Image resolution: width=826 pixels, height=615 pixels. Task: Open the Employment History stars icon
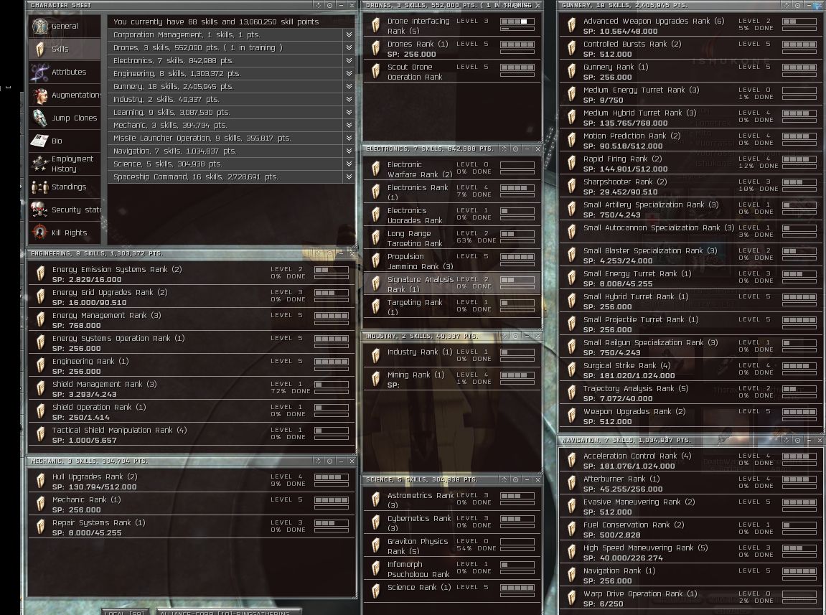pos(40,164)
